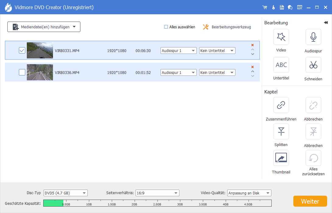Click the Mediendatei(en) hinzufügen button

[44, 27]
